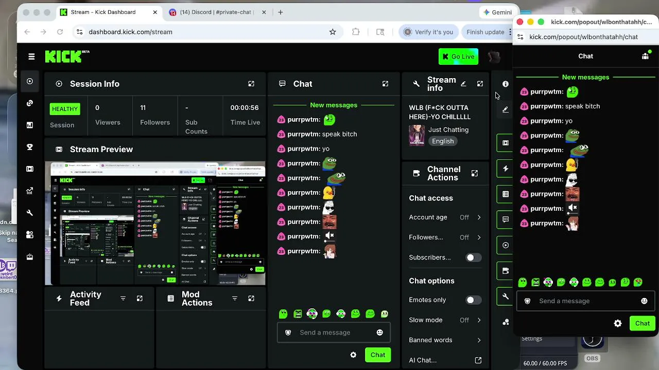Open the wrench icon in the left sidebar
659x370 pixels.
click(30, 213)
